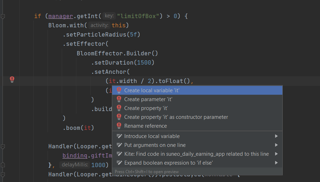320x182 pixels.
Task: Click 'Press Ctrl+Shift+I to open preview' hint
Action: point(147,172)
